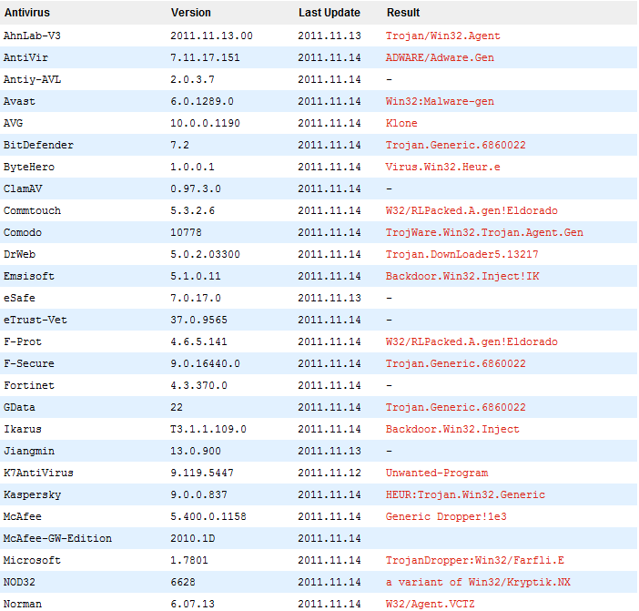
Task: Click the TrojanDropper:Win32/Farfli.E result
Action: tap(475, 560)
